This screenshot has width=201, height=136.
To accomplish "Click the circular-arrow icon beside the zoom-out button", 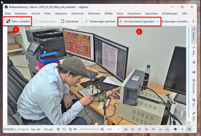I will (64, 129).
